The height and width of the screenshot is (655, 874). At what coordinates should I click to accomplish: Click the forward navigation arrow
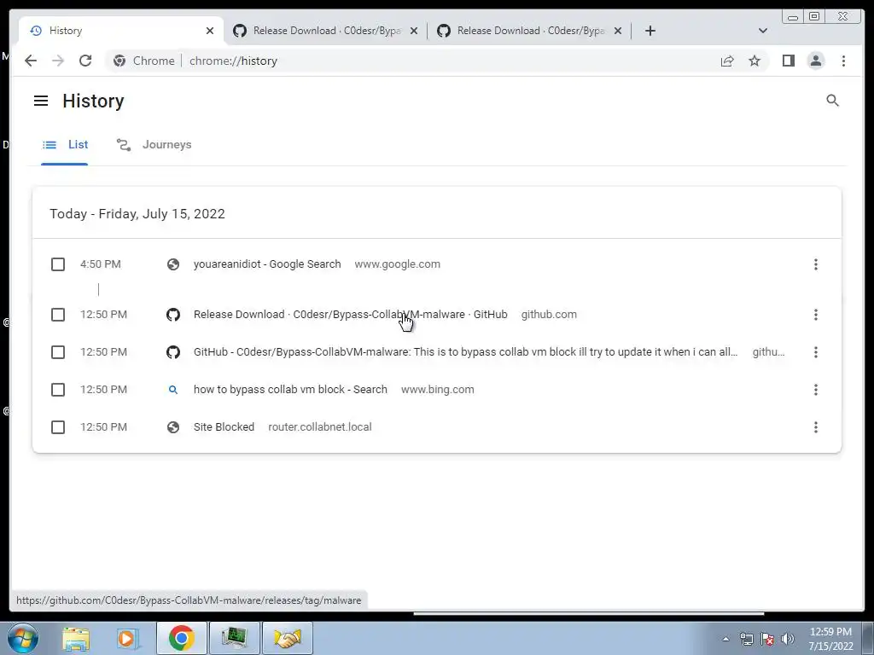pos(58,61)
